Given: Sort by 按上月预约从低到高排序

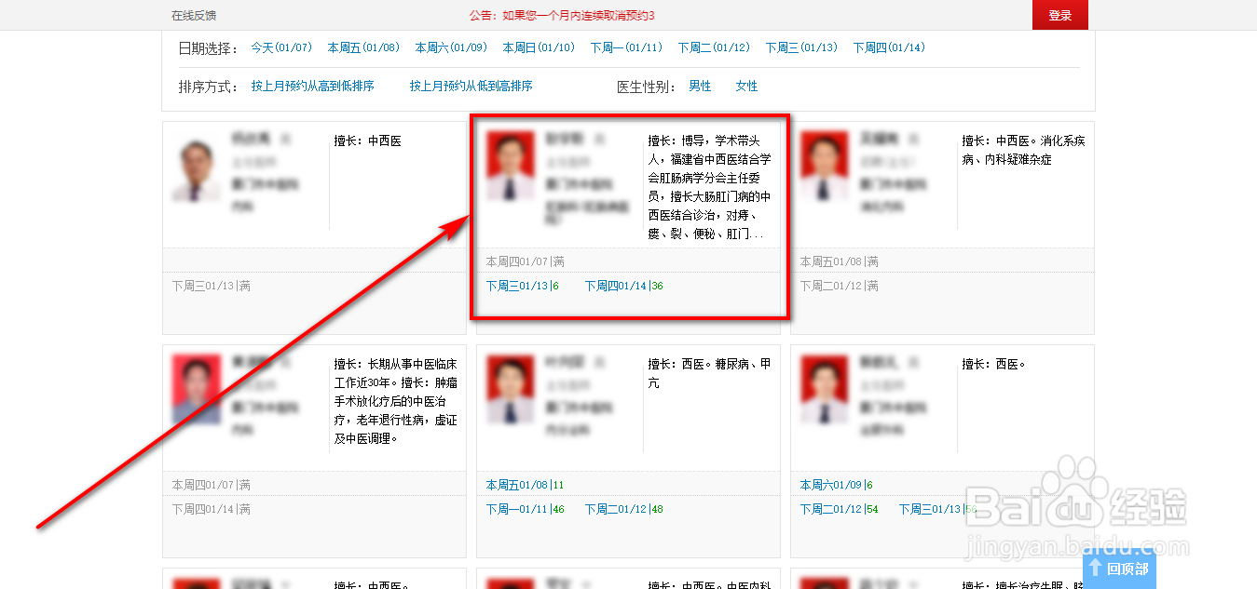Looking at the screenshot, I should (x=471, y=86).
